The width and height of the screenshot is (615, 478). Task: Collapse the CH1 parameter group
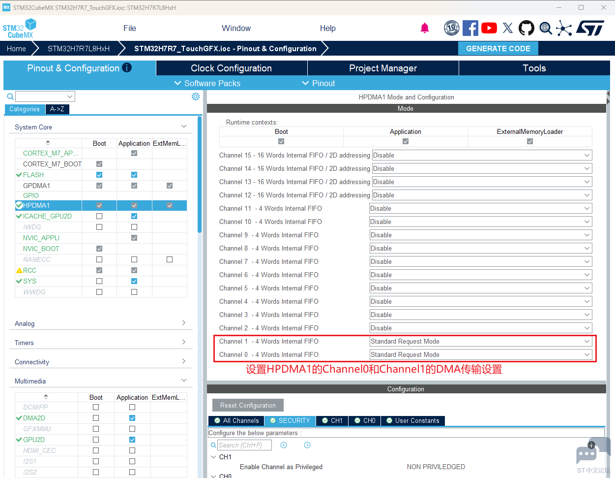click(213, 457)
